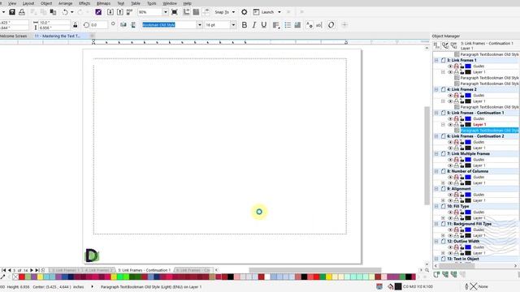
Task: Open the Options gear icon
Action: (245, 12)
